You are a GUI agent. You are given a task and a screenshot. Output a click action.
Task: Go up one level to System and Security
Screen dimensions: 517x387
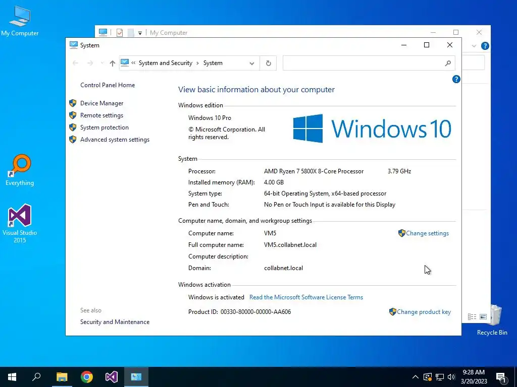(x=113, y=63)
